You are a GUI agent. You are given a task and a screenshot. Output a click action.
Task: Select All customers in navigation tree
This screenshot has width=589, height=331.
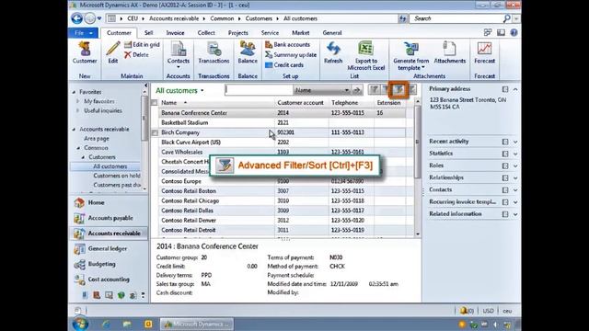(x=110, y=166)
